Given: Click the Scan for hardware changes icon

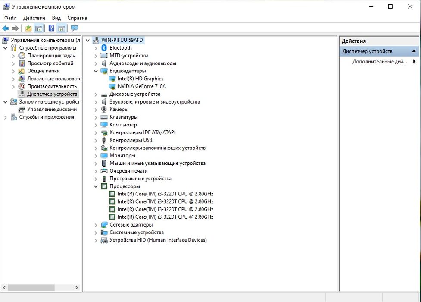Looking at the screenshot, I should [75, 28].
